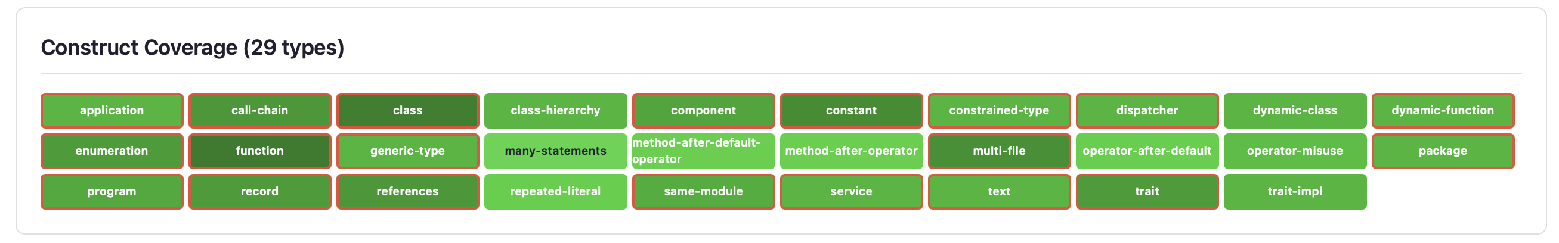This screenshot has height=243, width=1559.
Task: Open the 'class' construct tile
Action: click(407, 111)
